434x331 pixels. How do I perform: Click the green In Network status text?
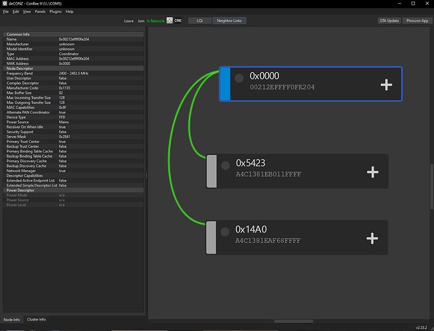click(x=156, y=21)
